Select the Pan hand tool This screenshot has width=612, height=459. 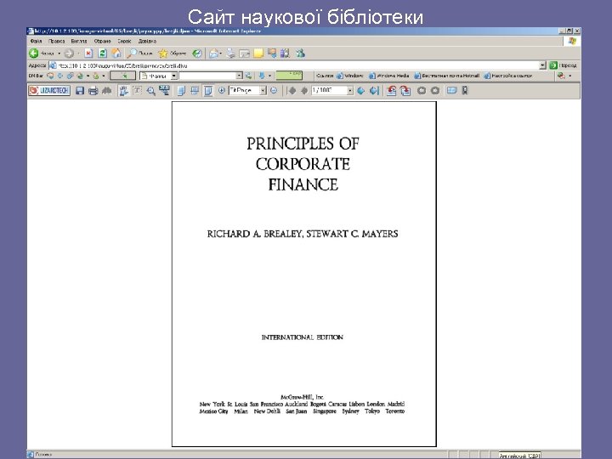pos(124,91)
